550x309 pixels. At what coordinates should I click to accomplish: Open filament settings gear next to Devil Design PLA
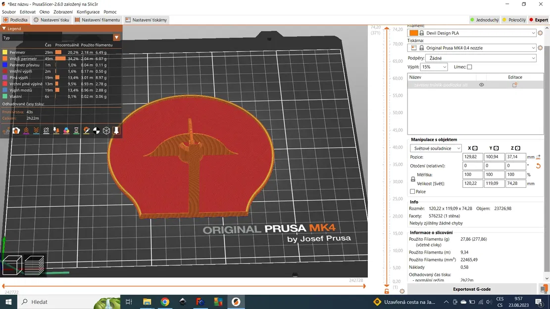click(x=540, y=33)
